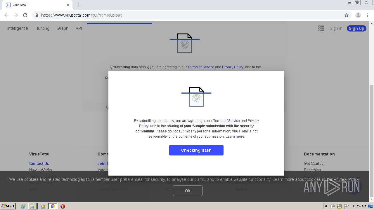This screenshot has width=374, height=210.
Task: Show hidden system tray icons
Action: (326, 206)
